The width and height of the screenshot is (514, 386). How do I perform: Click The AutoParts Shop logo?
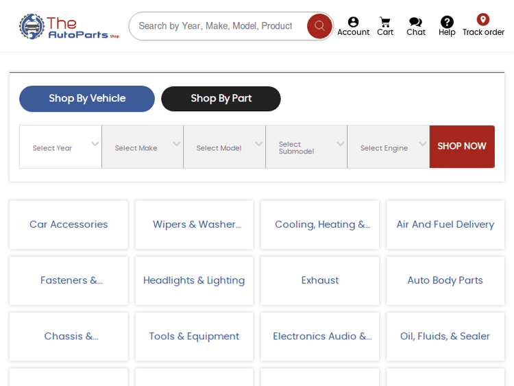[69, 27]
